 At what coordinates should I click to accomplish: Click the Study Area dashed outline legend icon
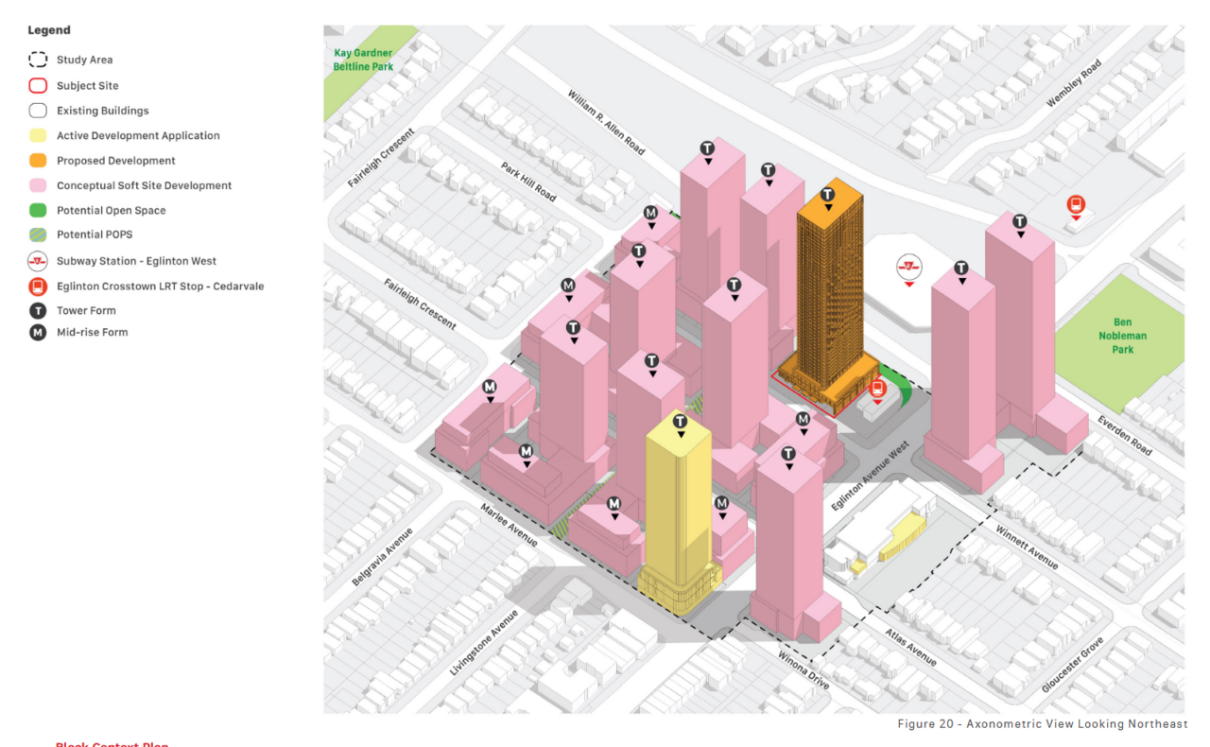pyautogui.click(x=38, y=60)
